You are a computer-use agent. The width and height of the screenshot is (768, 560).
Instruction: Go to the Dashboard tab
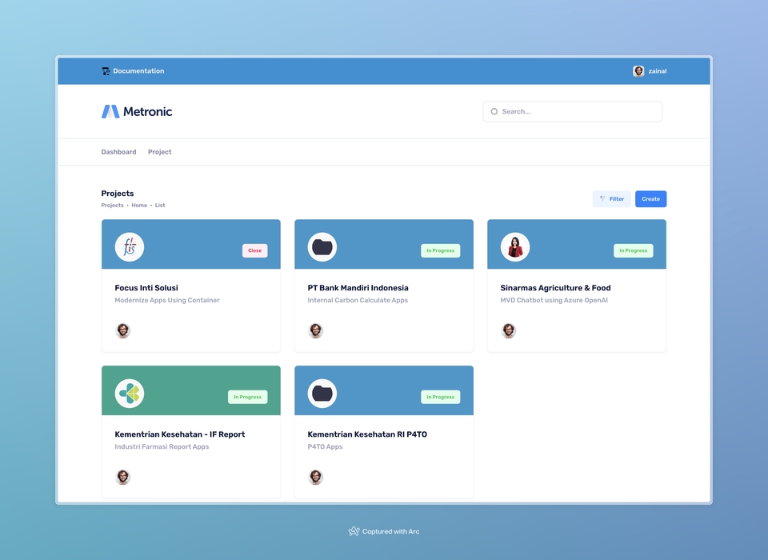pyautogui.click(x=118, y=152)
